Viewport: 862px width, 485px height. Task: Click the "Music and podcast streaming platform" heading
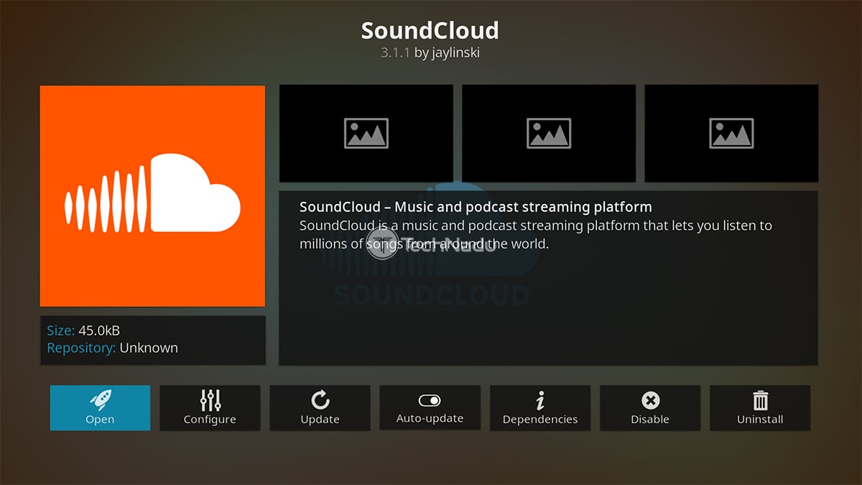(476, 207)
